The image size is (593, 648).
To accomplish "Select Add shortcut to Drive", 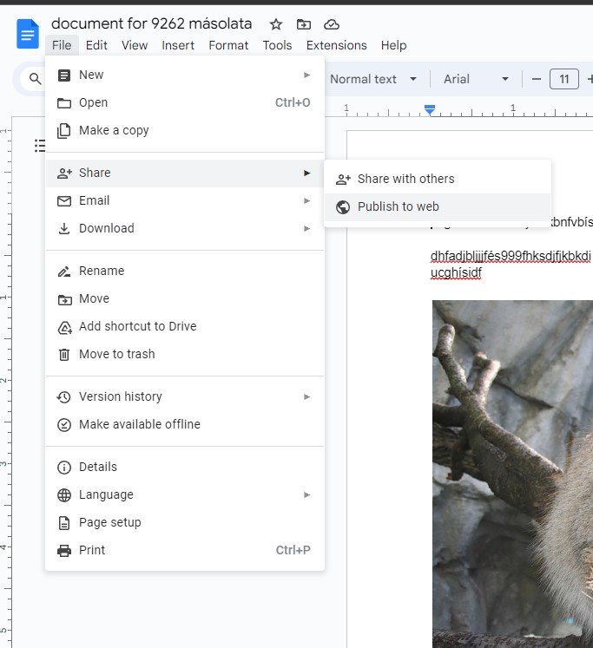I will coord(185,327).
